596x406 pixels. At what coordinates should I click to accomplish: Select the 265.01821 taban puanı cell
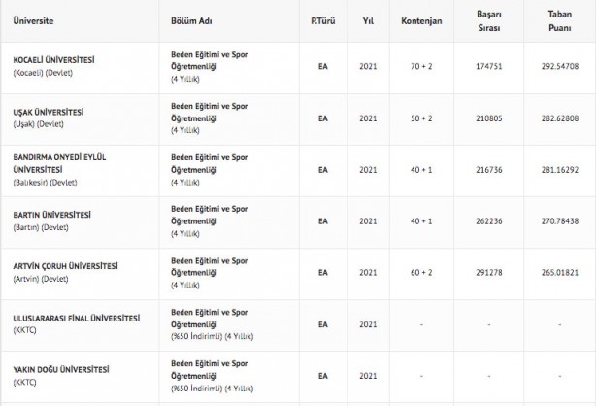tap(560, 273)
